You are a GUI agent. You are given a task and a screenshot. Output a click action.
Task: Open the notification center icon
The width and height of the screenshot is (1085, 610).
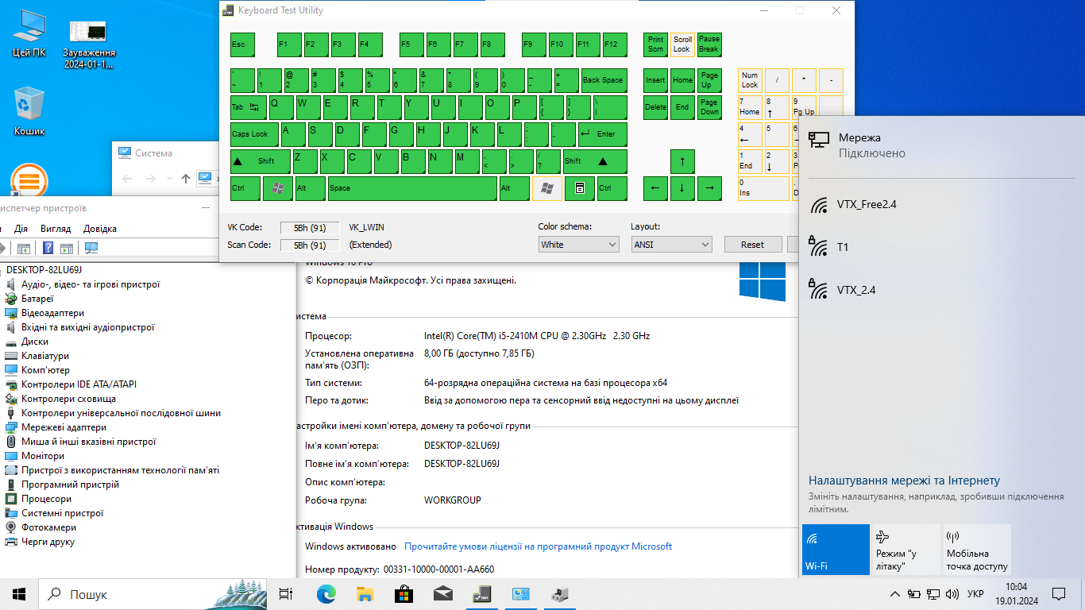click(1059, 594)
